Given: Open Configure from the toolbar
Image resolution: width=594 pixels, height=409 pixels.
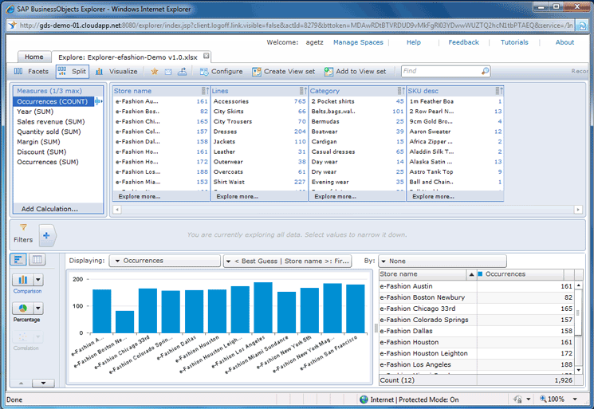Looking at the screenshot, I should [221, 71].
